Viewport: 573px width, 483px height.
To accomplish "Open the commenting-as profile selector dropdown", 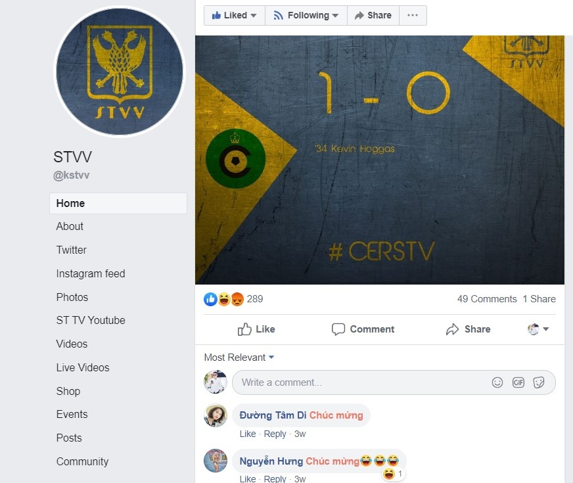I will (x=538, y=329).
